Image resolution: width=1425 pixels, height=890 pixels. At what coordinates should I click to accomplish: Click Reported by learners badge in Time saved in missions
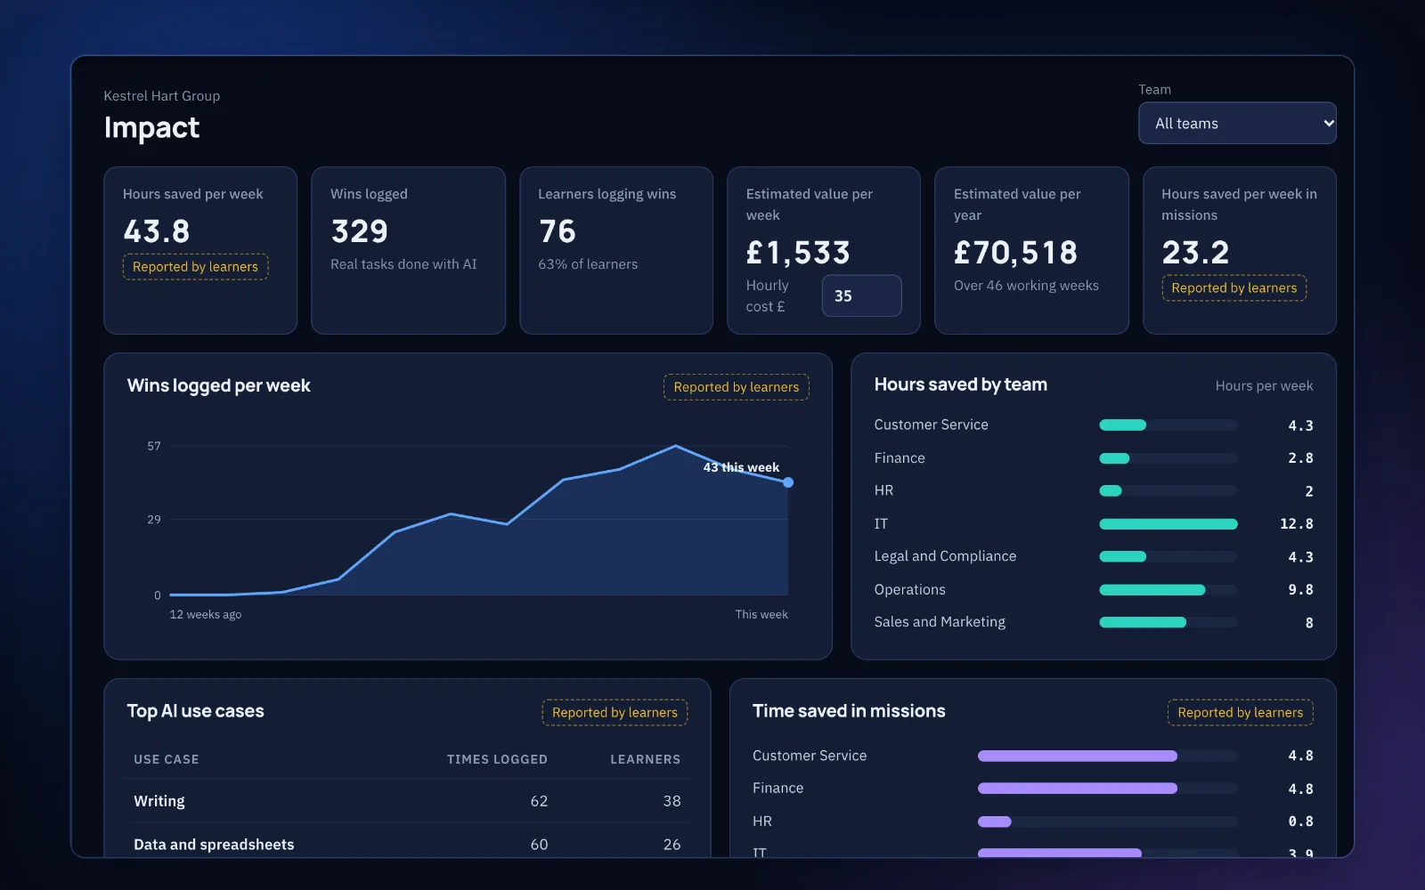(1240, 713)
